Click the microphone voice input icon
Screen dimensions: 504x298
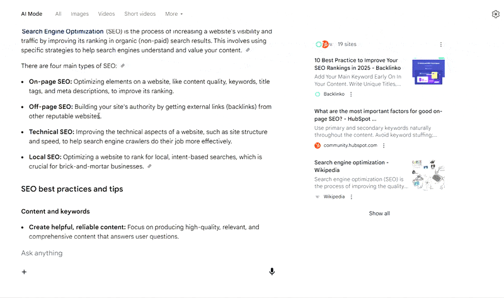(x=272, y=272)
